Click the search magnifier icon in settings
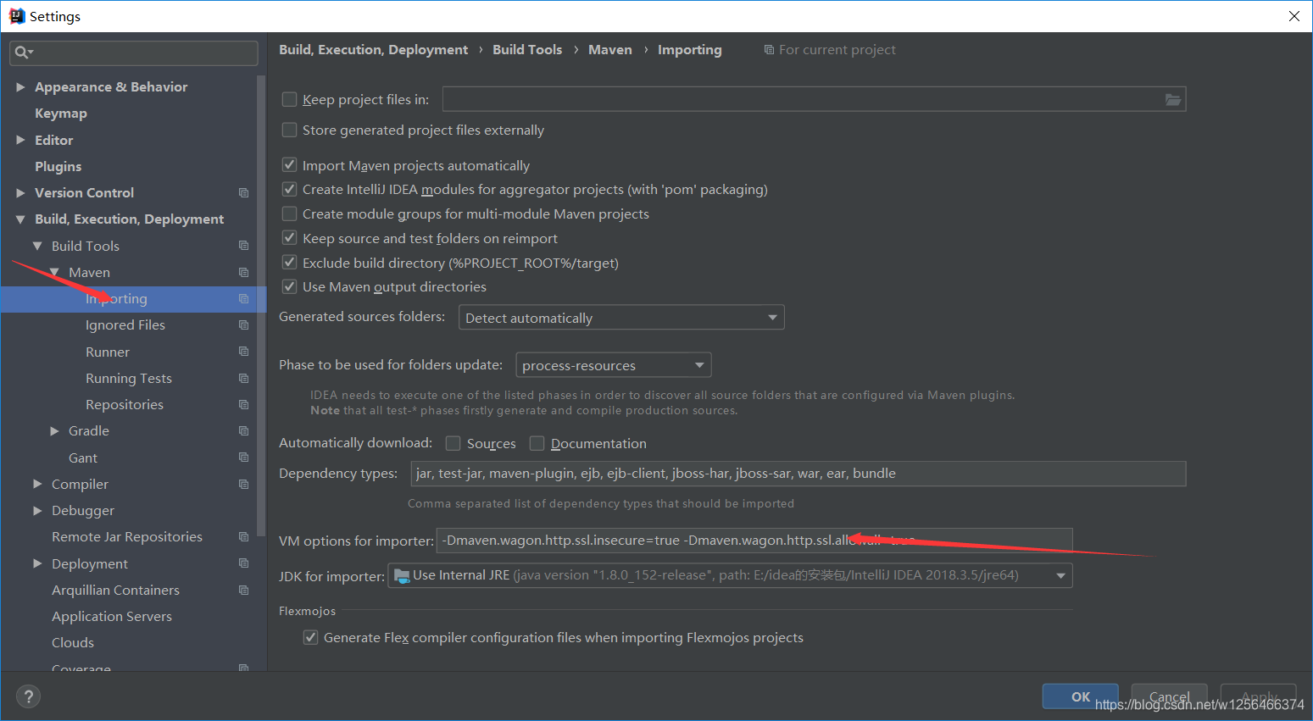The height and width of the screenshot is (721, 1313). coord(23,53)
